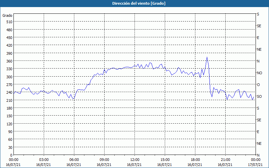Click the "E" compass label at the 450 level
This screenshot has width=269, height=168.
click(258, 38)
